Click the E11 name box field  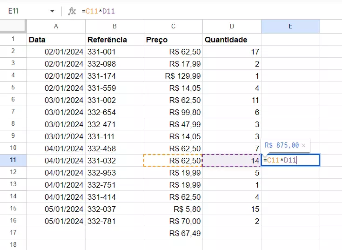click(23, 11)
